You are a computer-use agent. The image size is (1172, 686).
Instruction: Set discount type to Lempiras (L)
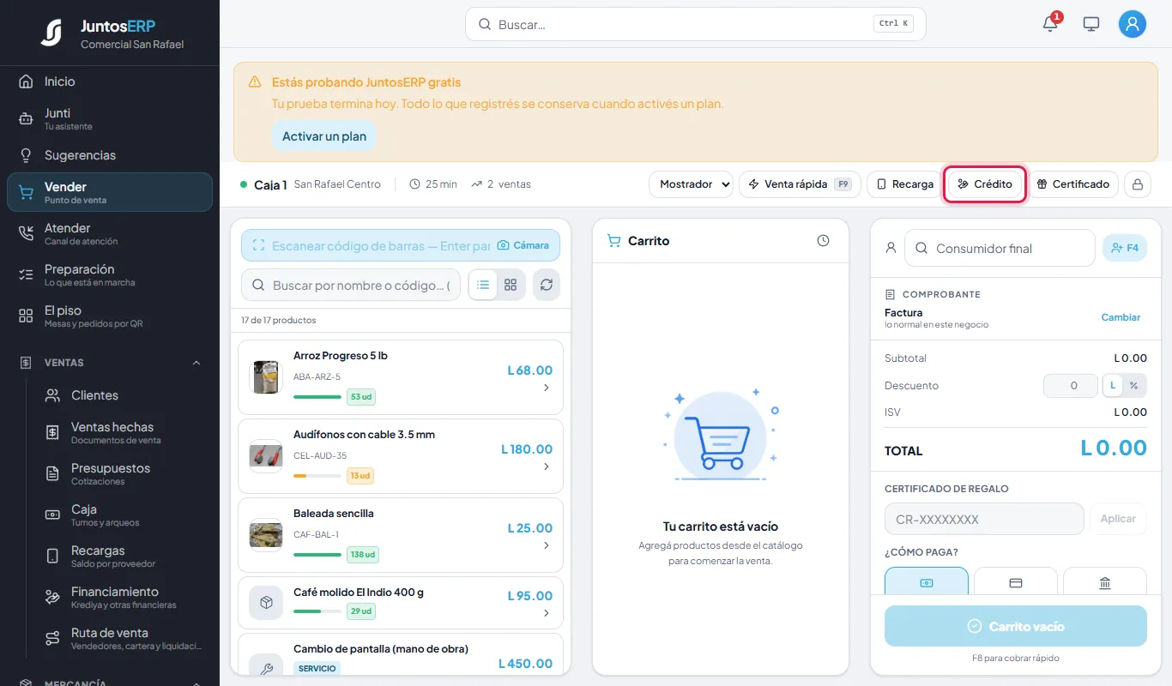click(x=1113, y=386)
